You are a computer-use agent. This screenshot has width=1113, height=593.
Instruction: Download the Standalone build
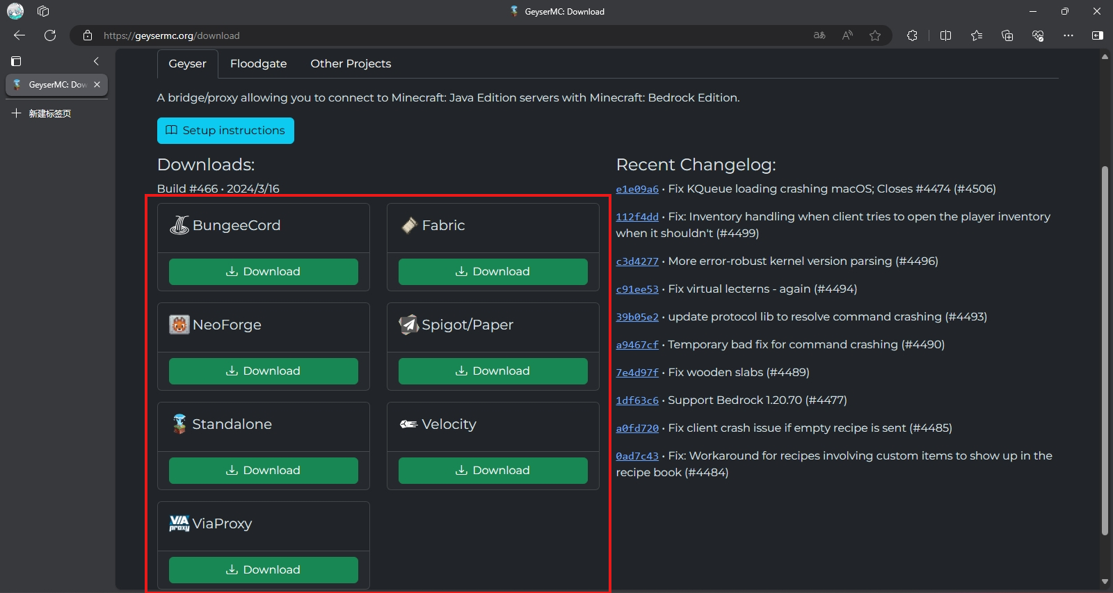pyautogui.click(x=264, y=471)
